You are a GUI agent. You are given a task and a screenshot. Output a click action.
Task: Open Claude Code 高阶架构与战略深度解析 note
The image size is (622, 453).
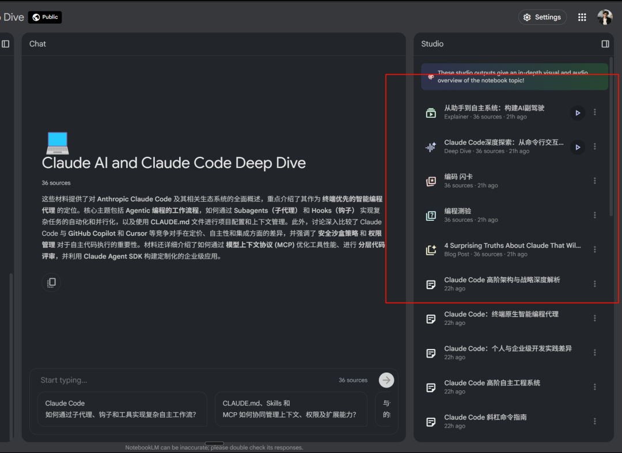(502, 280)
